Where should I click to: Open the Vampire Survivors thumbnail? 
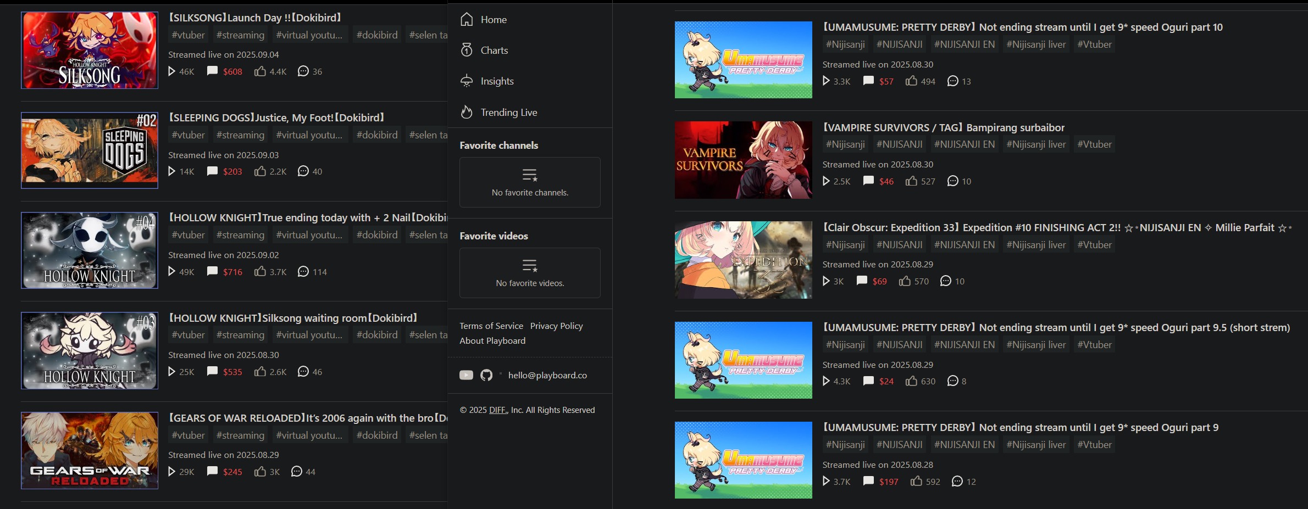pos(744,160)
